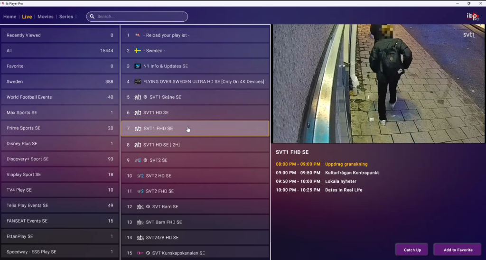Viewport: 486px width, 260px height.
Task: Select Uppdrag granskning program entry
Action: pos(322,164)
